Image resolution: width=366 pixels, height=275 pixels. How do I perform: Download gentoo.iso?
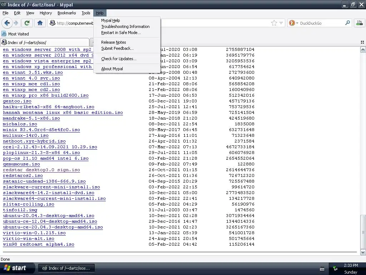click(x=17, y=101)
